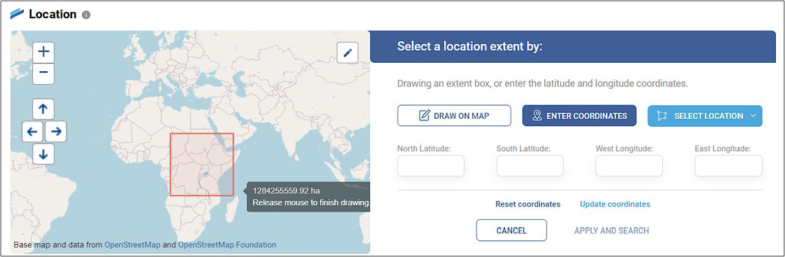The height and width of the screenshot is (257, 785).
Task: Click the info icon next to Location
Action: click(x=86, y=15)
